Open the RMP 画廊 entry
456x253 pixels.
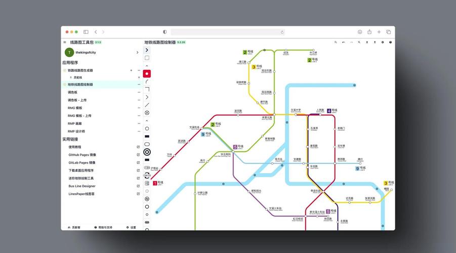(75, 123)
